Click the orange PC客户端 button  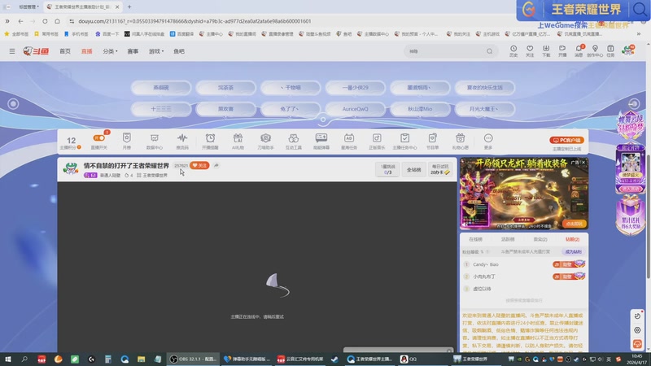(x=566, y=140)
